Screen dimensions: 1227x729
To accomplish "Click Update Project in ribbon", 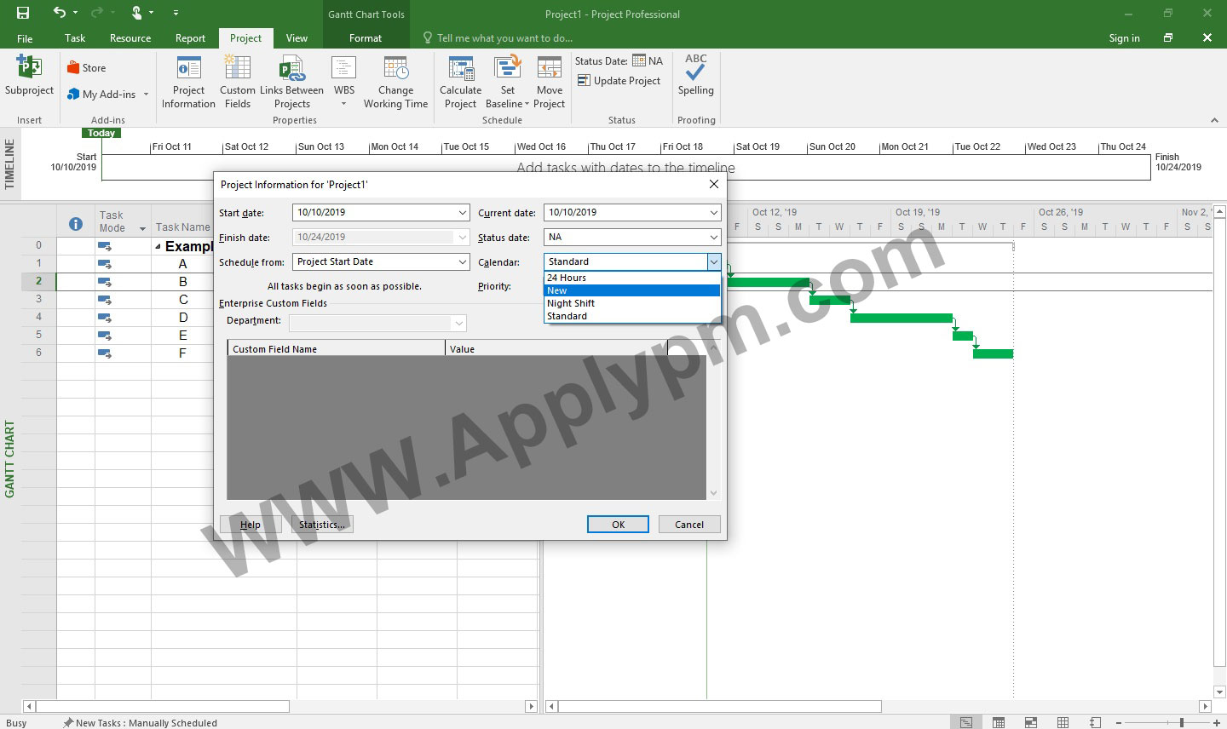I will (619, 81).
